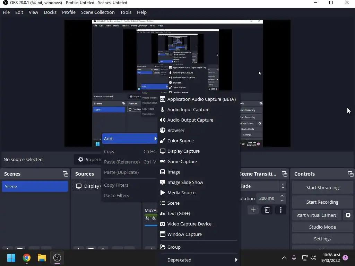
Task: Click the preview canvas thumbnail
Action: 177,83
